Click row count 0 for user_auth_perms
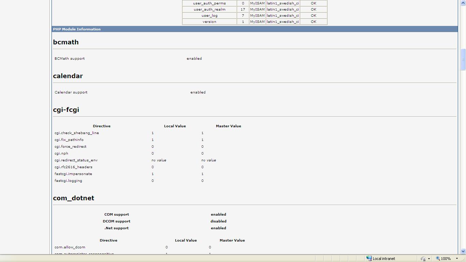The image size is (466, 262). pos(243,3)
